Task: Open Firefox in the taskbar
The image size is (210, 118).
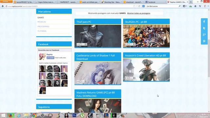Action: point(10,115)
